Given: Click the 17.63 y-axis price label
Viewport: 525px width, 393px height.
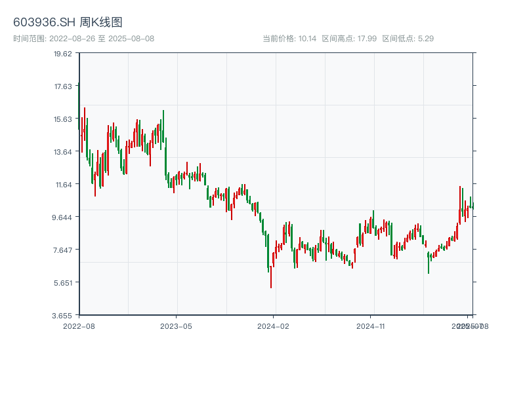Looking at the screenshot, I should (63, 86).
